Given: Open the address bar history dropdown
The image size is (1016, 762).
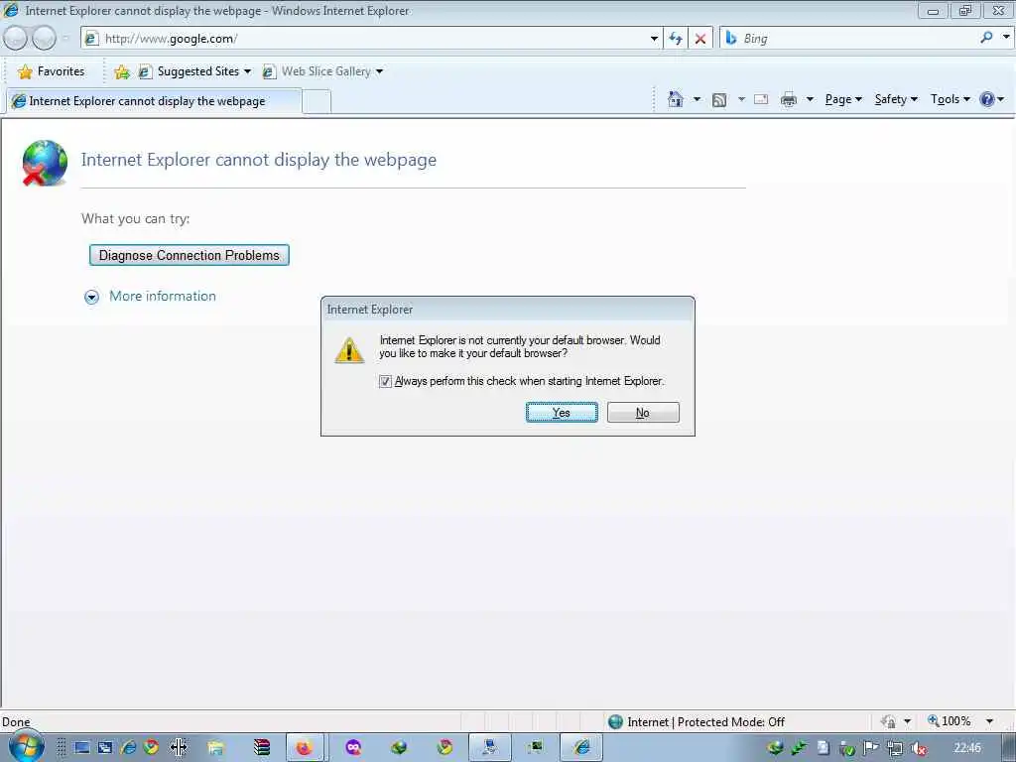Looking at the screenshot, I should pos(654,39).
